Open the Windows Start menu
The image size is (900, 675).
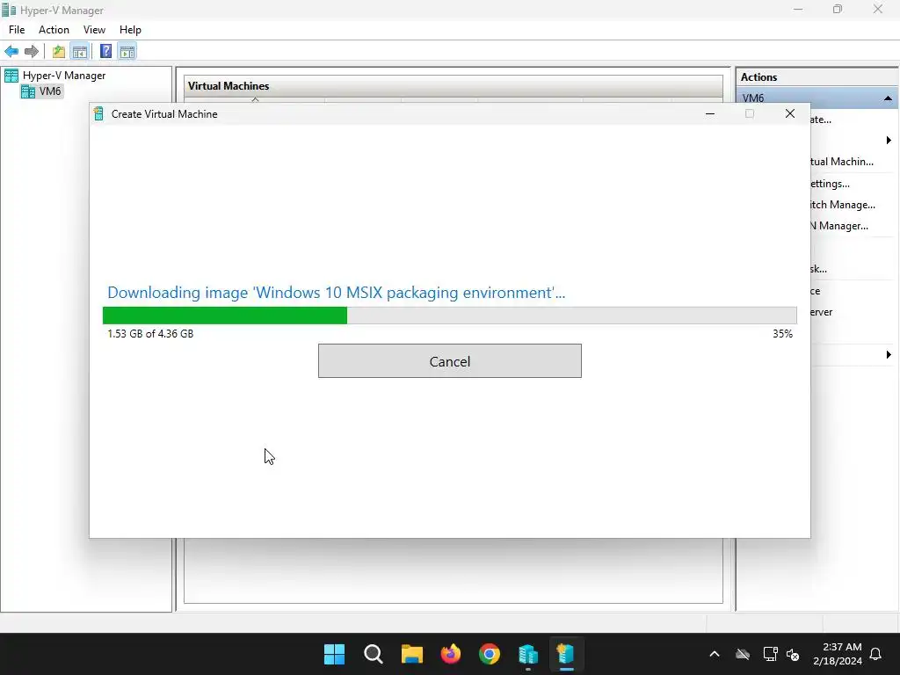pos(334,654)
